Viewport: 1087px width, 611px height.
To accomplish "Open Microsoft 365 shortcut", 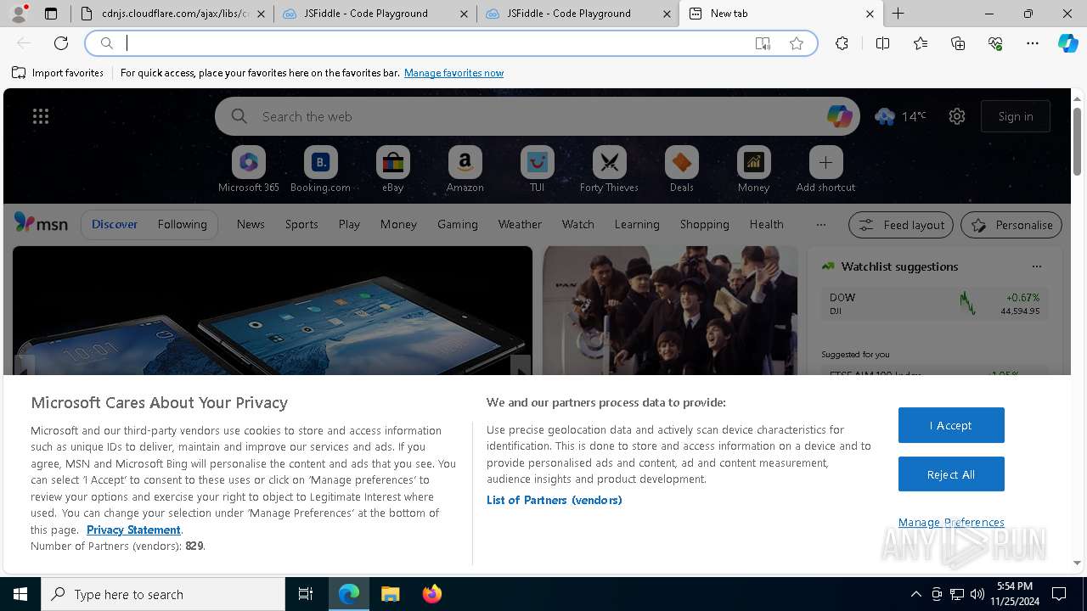I will click(x=249, y=170).
